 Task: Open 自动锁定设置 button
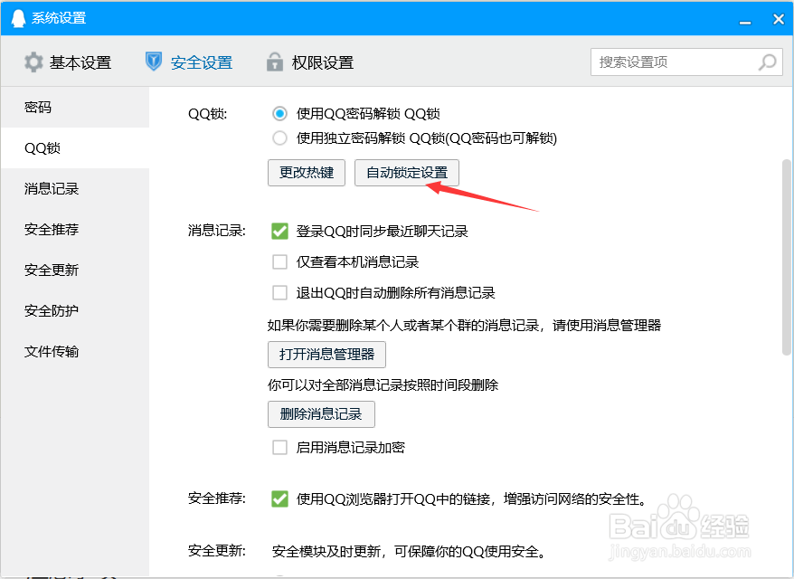[x=407, y=173]
